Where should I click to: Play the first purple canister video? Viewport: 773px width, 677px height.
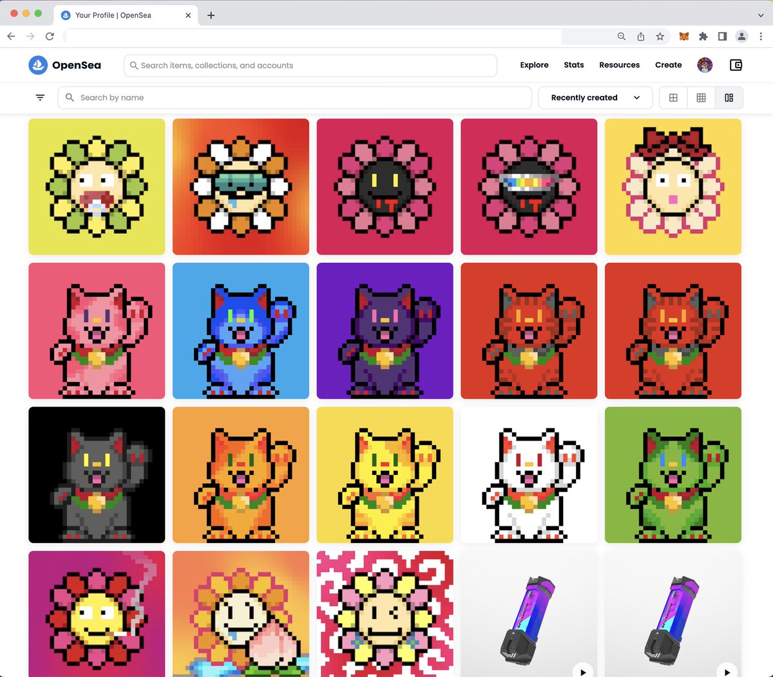click(x=582, y=671)
